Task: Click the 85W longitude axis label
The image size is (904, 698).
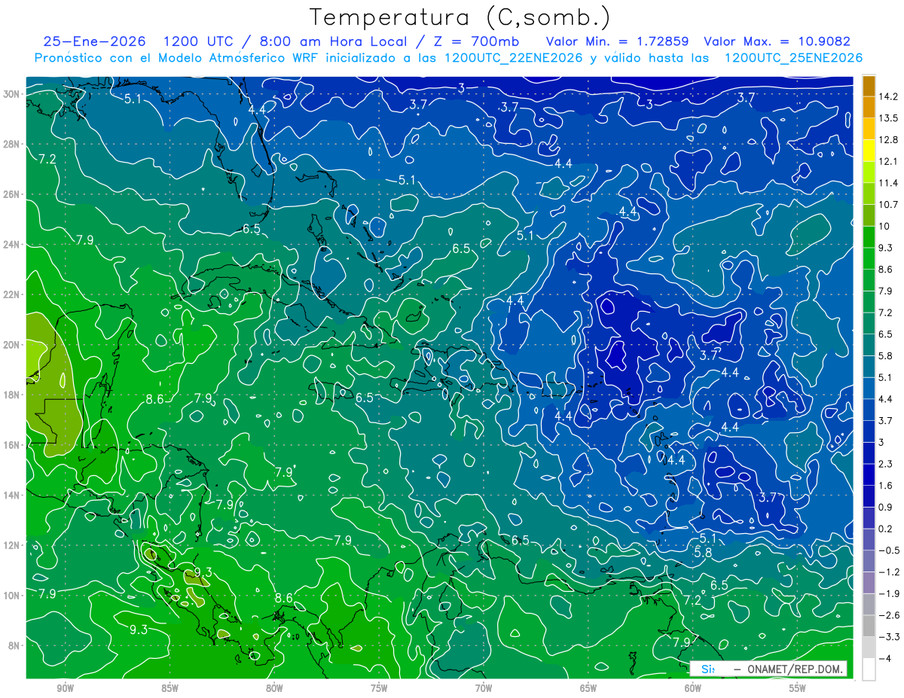Action: [x=169, y=688]
